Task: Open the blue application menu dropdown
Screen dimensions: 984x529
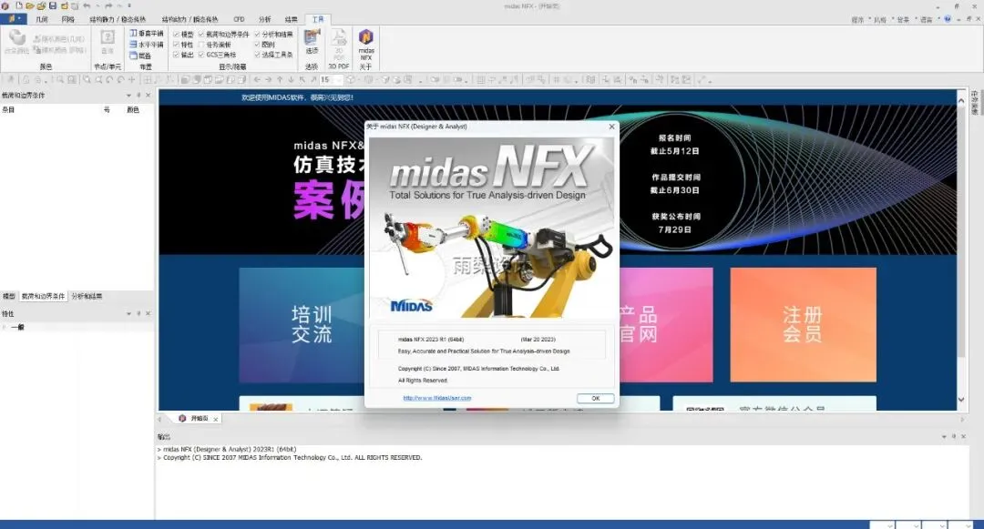Action: (13, 19)
